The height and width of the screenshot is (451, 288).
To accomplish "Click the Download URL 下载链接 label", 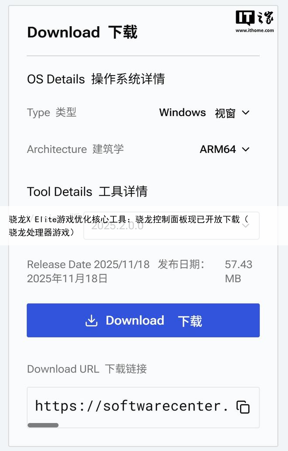I will (86, 369).
